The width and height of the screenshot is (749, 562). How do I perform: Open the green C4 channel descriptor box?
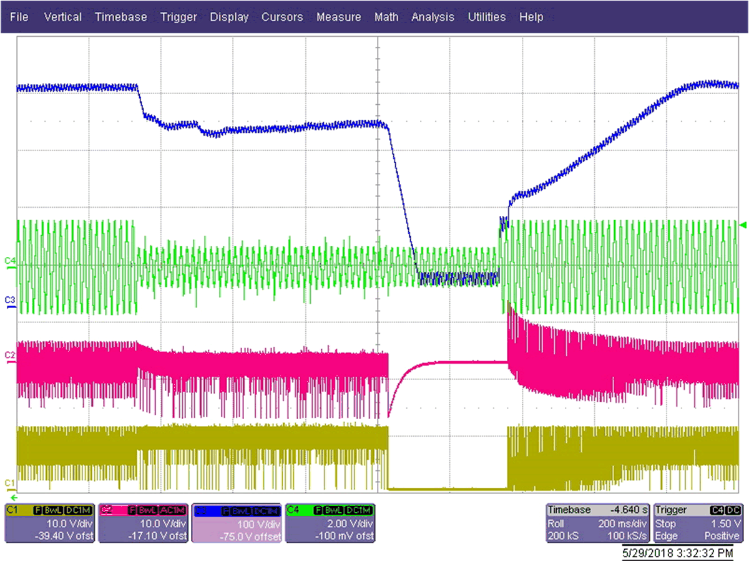coord(330,523)
